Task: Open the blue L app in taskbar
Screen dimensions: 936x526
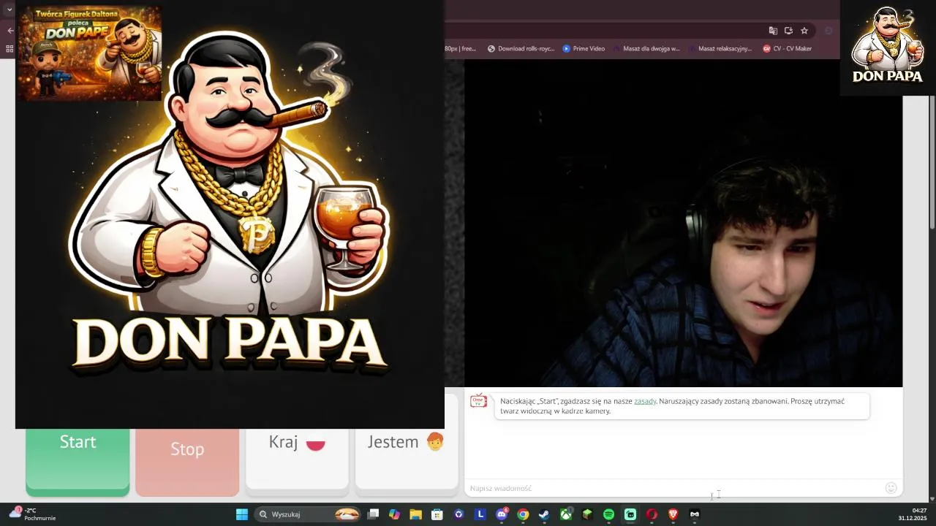Action: (x=480, y=514)
